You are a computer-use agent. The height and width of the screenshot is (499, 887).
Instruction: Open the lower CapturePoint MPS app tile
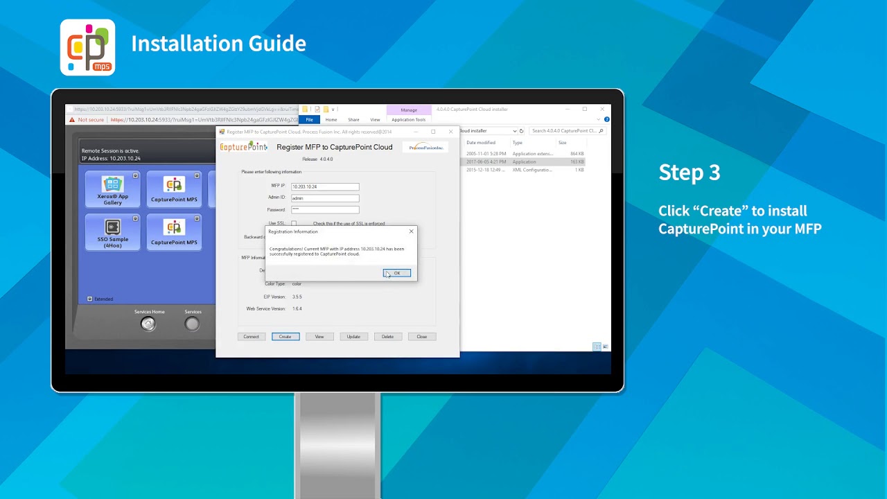tap(174, 232)
